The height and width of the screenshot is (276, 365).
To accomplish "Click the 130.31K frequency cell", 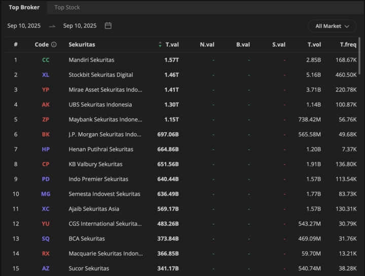I will coord(346,209).
